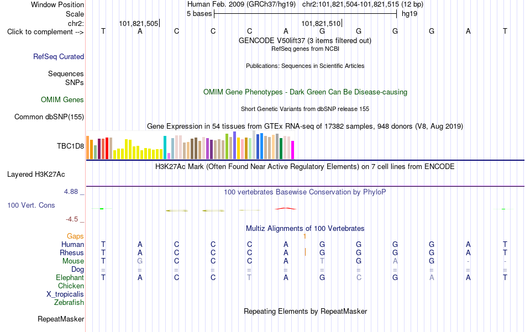Click the Common dbSNP(155) track label
The image size is (525, 332).
click(49, 117)
